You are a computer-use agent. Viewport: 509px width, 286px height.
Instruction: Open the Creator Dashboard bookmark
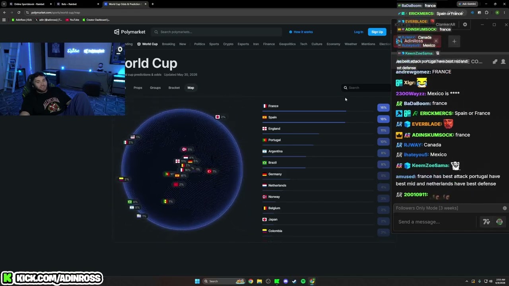pos(96,19)
